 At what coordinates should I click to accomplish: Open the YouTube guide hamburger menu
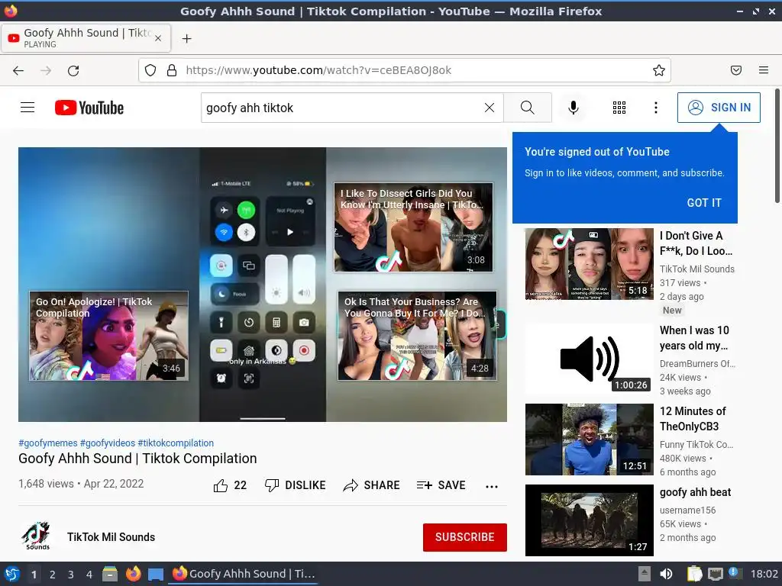27,108
